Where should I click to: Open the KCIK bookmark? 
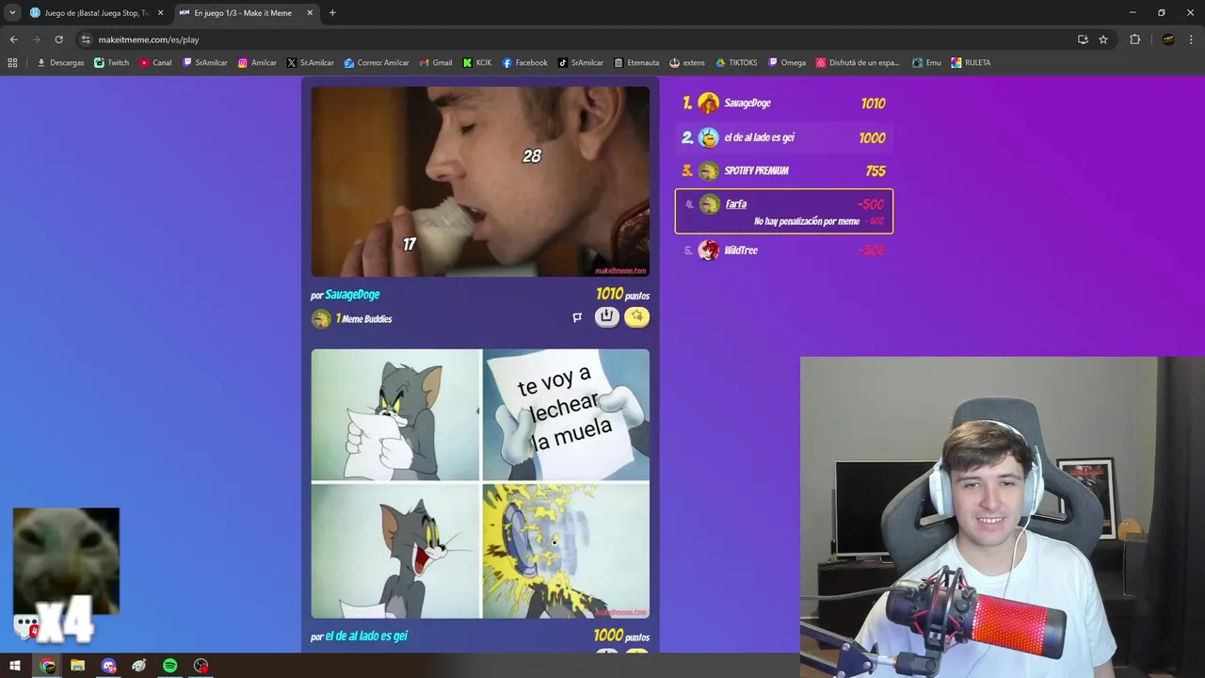click(476, 63)
